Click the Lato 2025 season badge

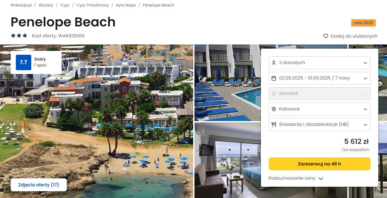pos(363,23)
